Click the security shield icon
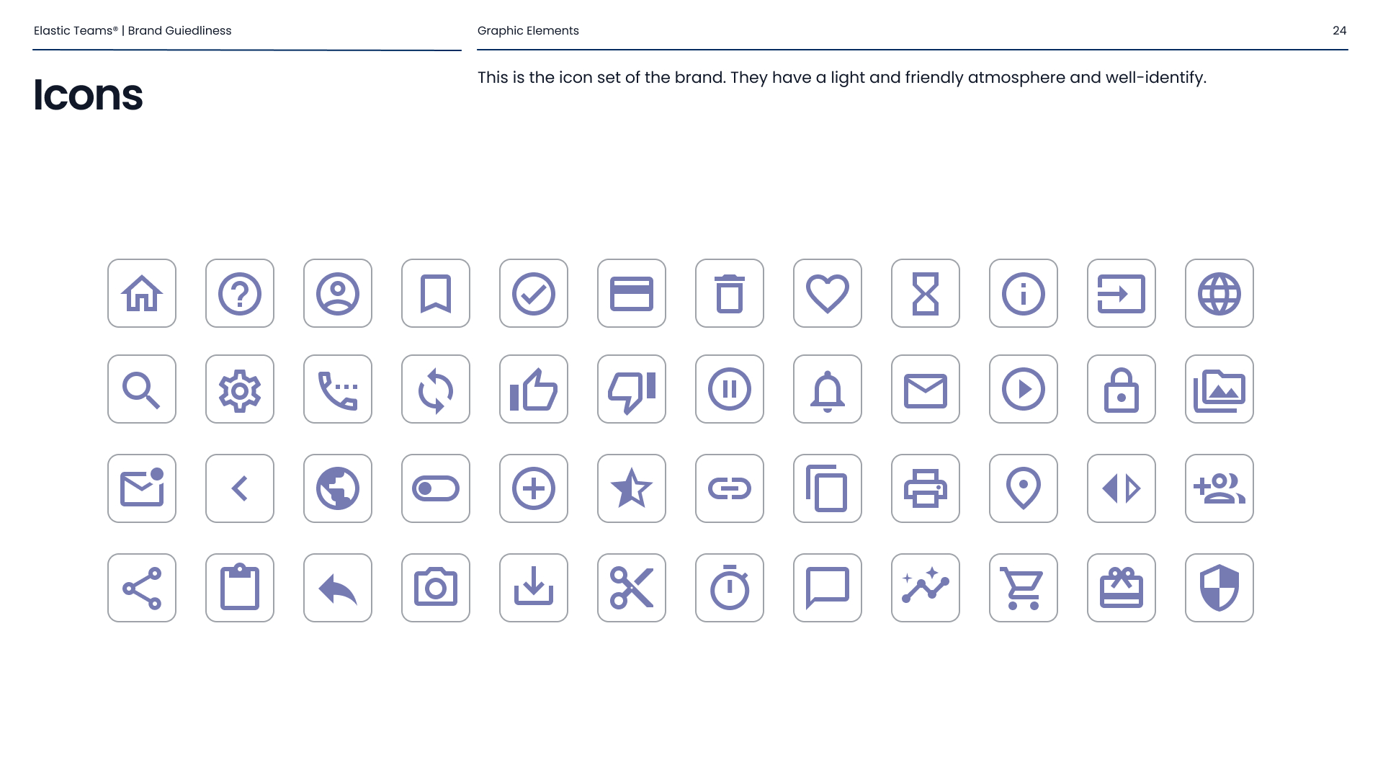The image size is (1383, 778). (1219, 588)
